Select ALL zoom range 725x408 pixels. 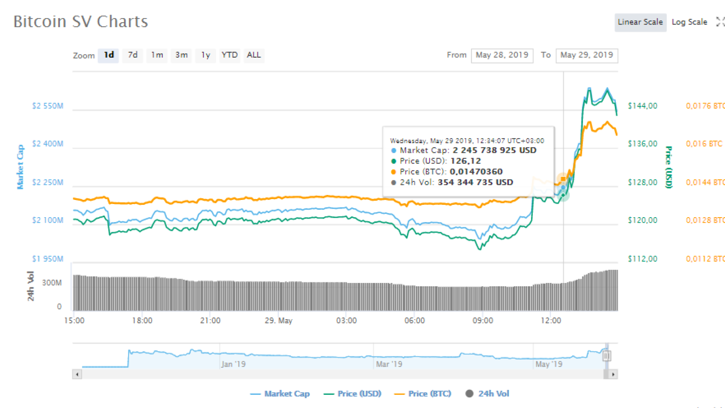click(x=254, y=55)
